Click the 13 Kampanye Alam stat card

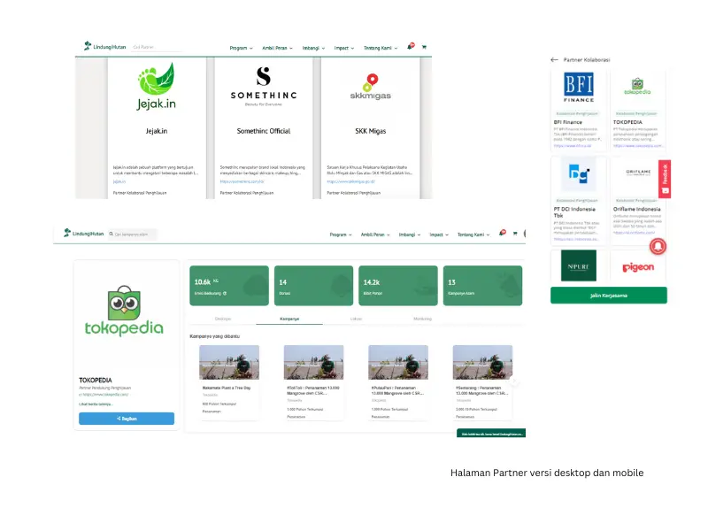pos(482,286)
